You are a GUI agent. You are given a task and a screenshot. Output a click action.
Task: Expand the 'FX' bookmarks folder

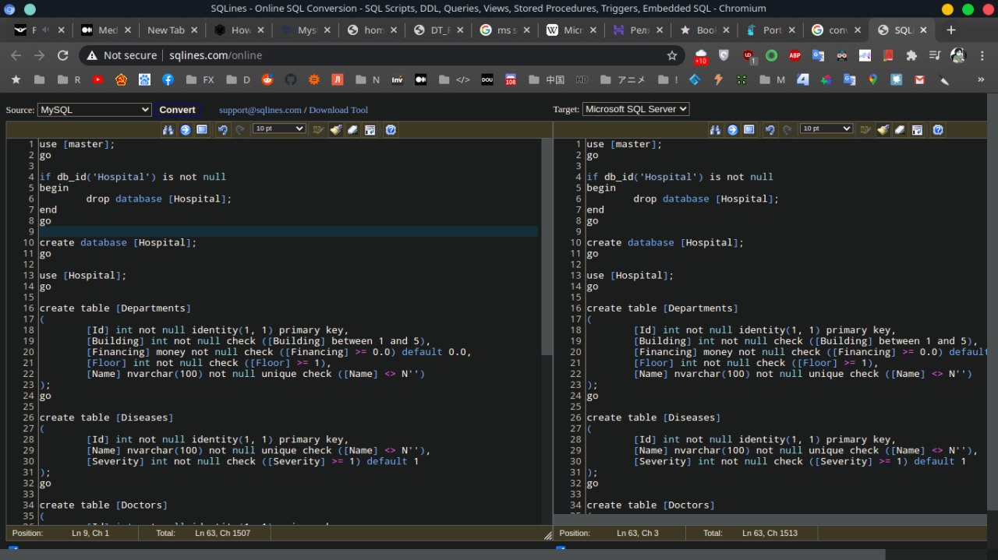click(x=201, y=79)
